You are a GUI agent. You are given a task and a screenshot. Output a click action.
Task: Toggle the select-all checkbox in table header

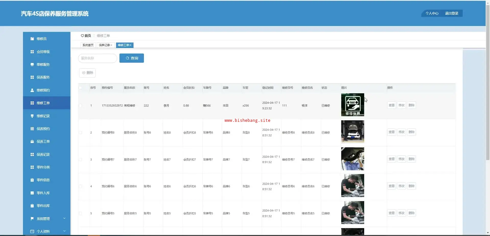click(80, 88)
